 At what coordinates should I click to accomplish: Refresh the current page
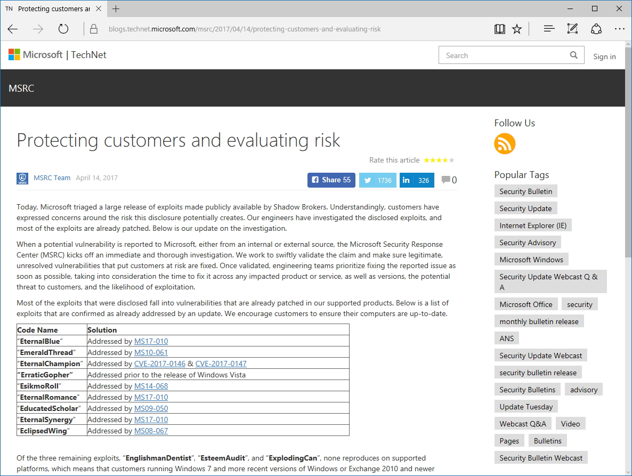(x=63, y=29)
